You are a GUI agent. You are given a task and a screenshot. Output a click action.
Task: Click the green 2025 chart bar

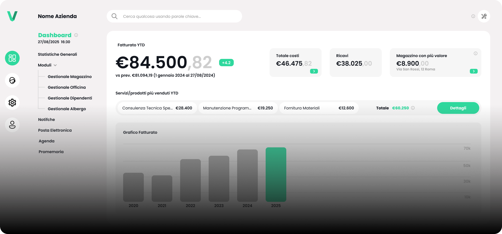[x=276, y=174]
